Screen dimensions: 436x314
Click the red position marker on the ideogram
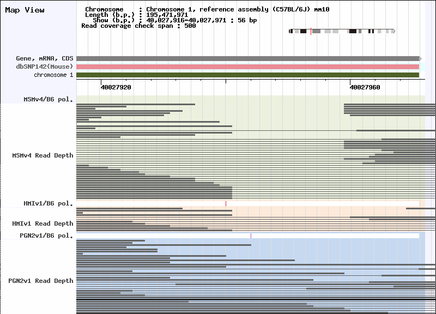pyautogui.click(x=311, y=31)
